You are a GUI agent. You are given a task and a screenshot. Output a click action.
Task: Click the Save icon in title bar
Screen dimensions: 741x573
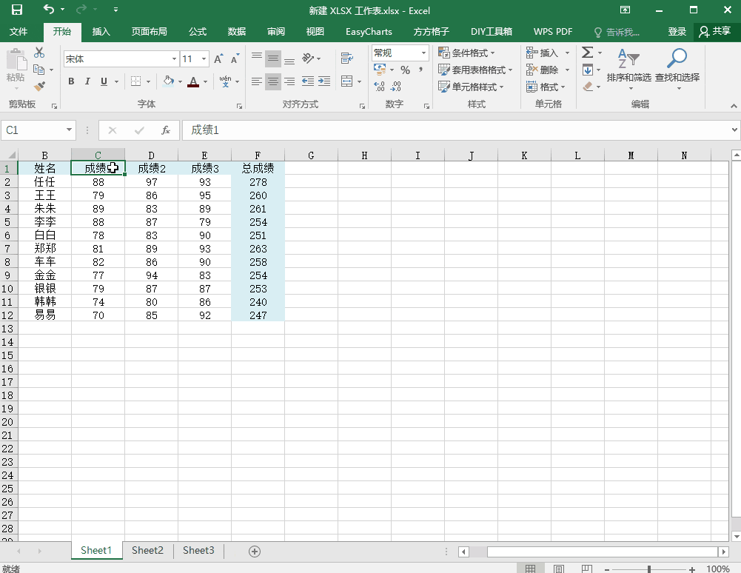pos(16,10)
